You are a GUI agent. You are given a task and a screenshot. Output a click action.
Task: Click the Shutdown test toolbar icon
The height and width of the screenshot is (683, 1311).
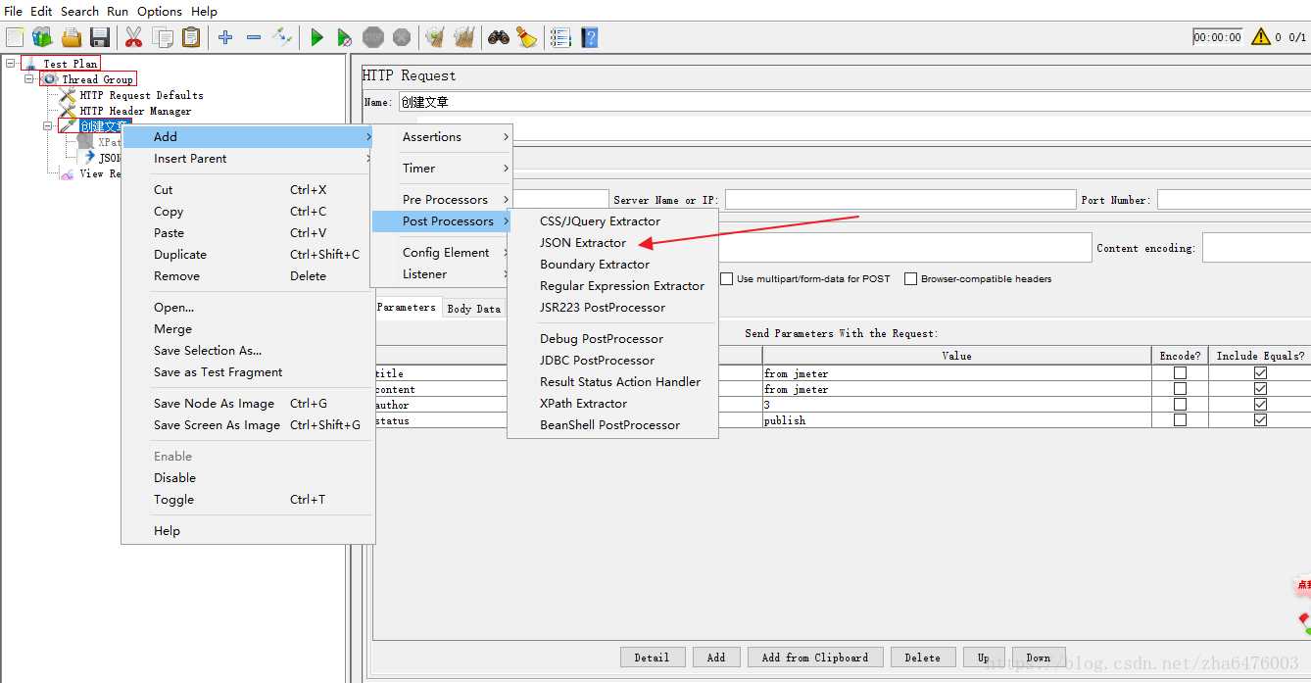coord(402,37)
